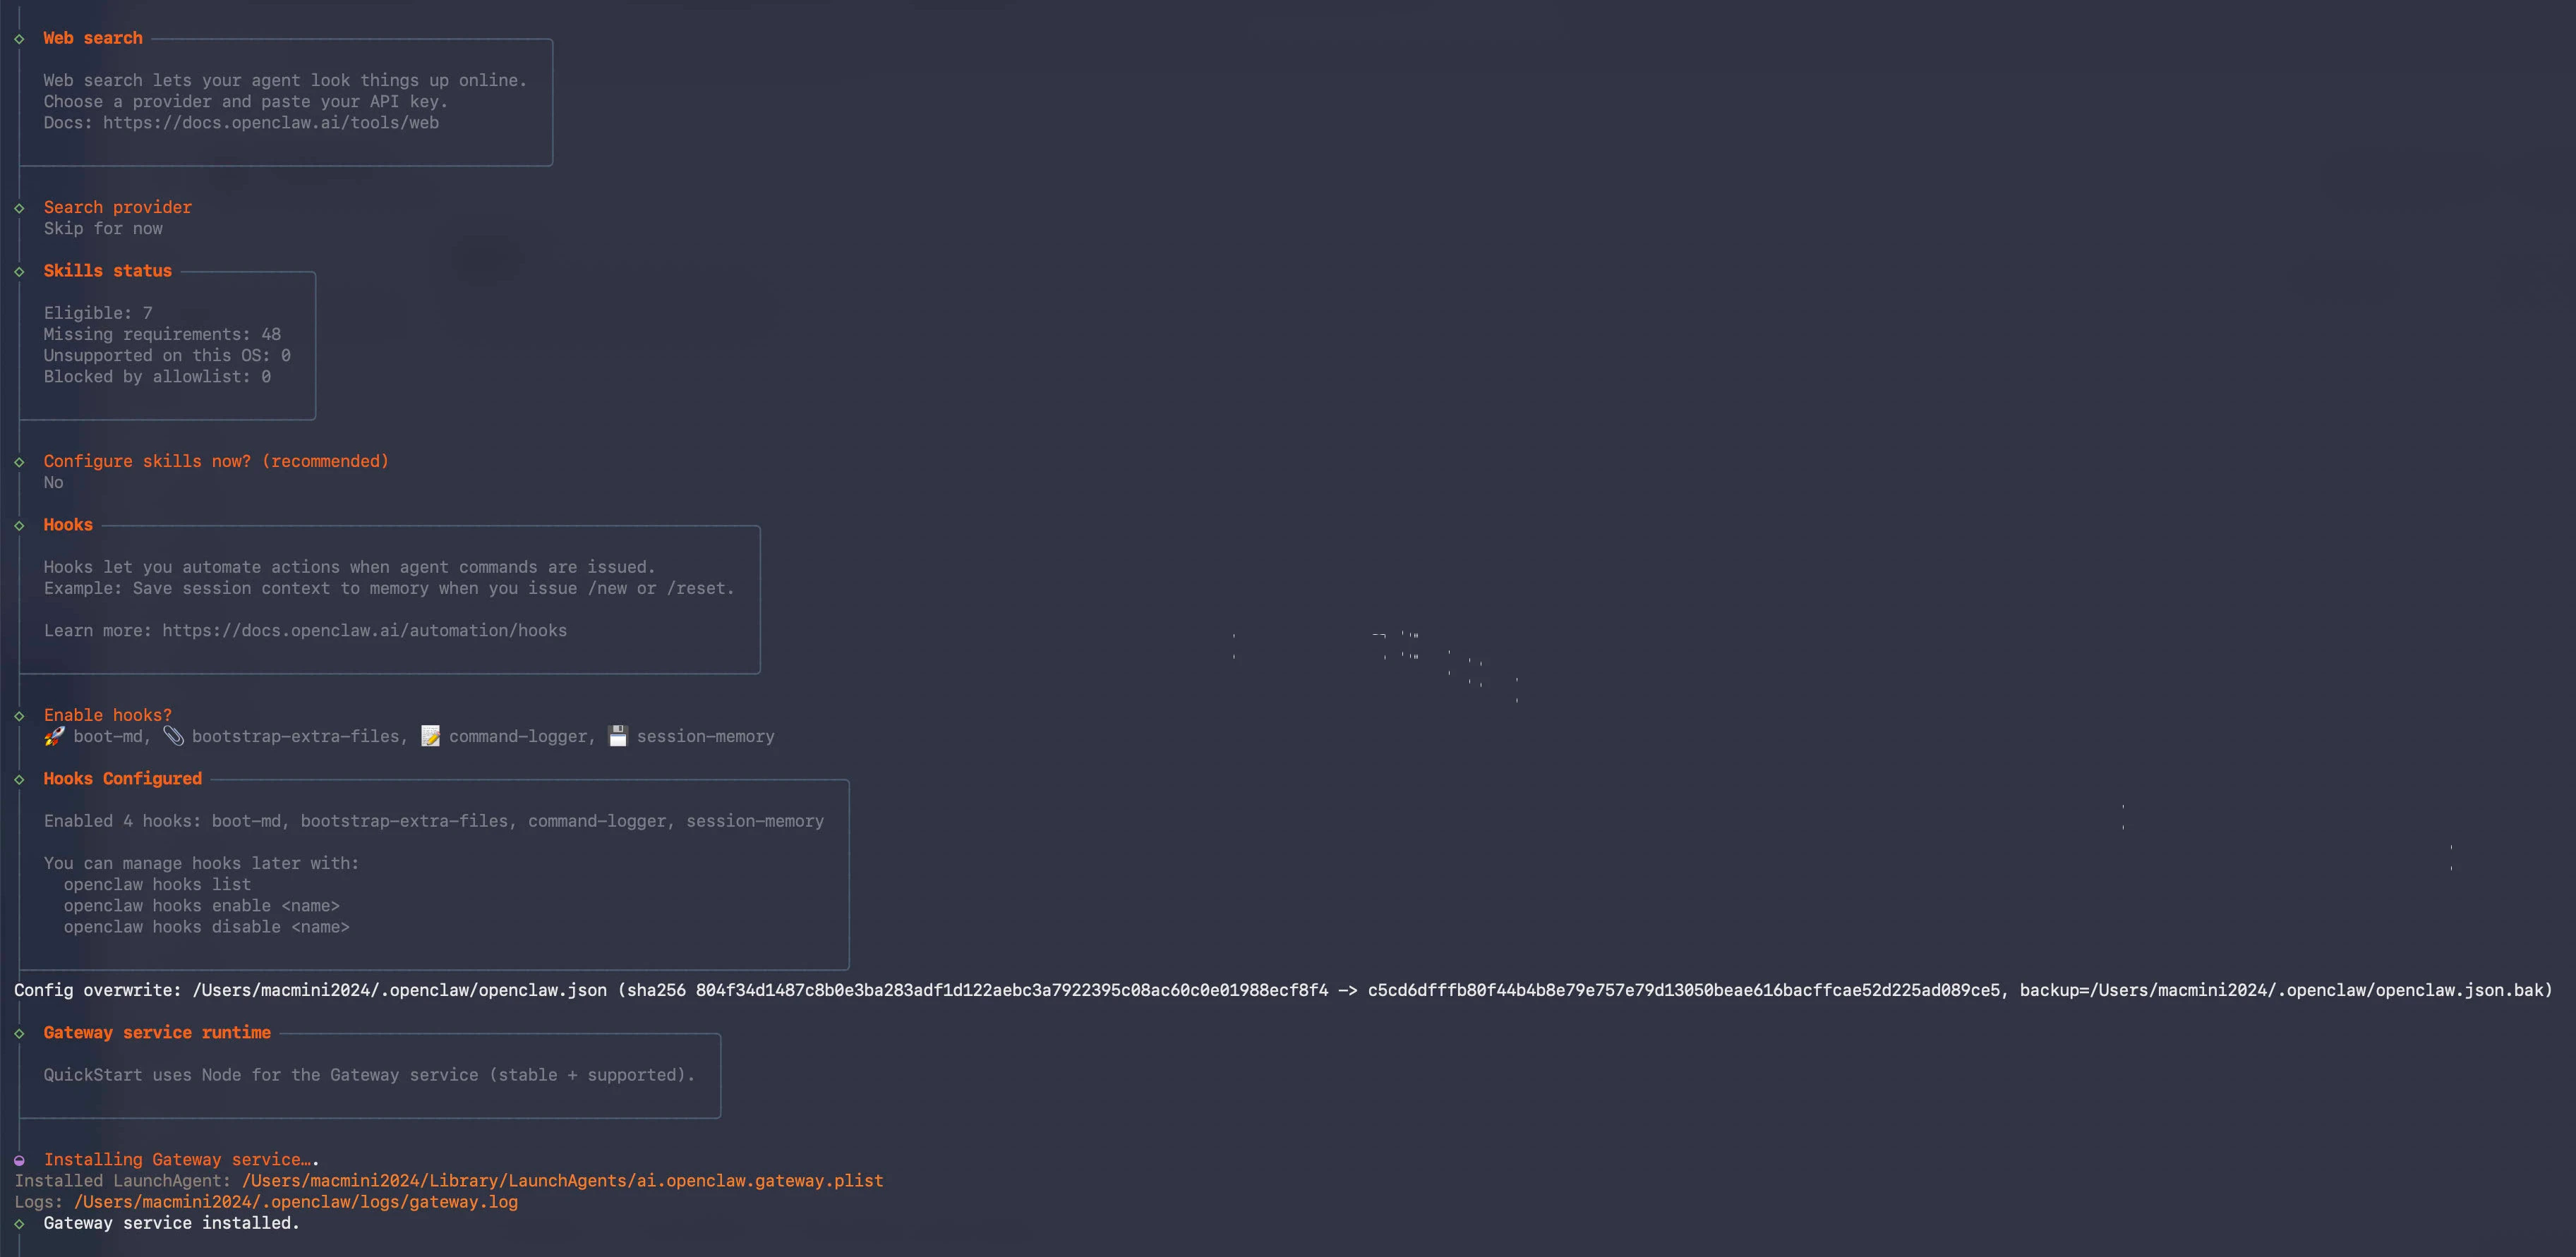The height and width of the screenshot is (1257, 2576).
Task: Click the 'Skip for now' search provider answer
Action: (103, 229)
